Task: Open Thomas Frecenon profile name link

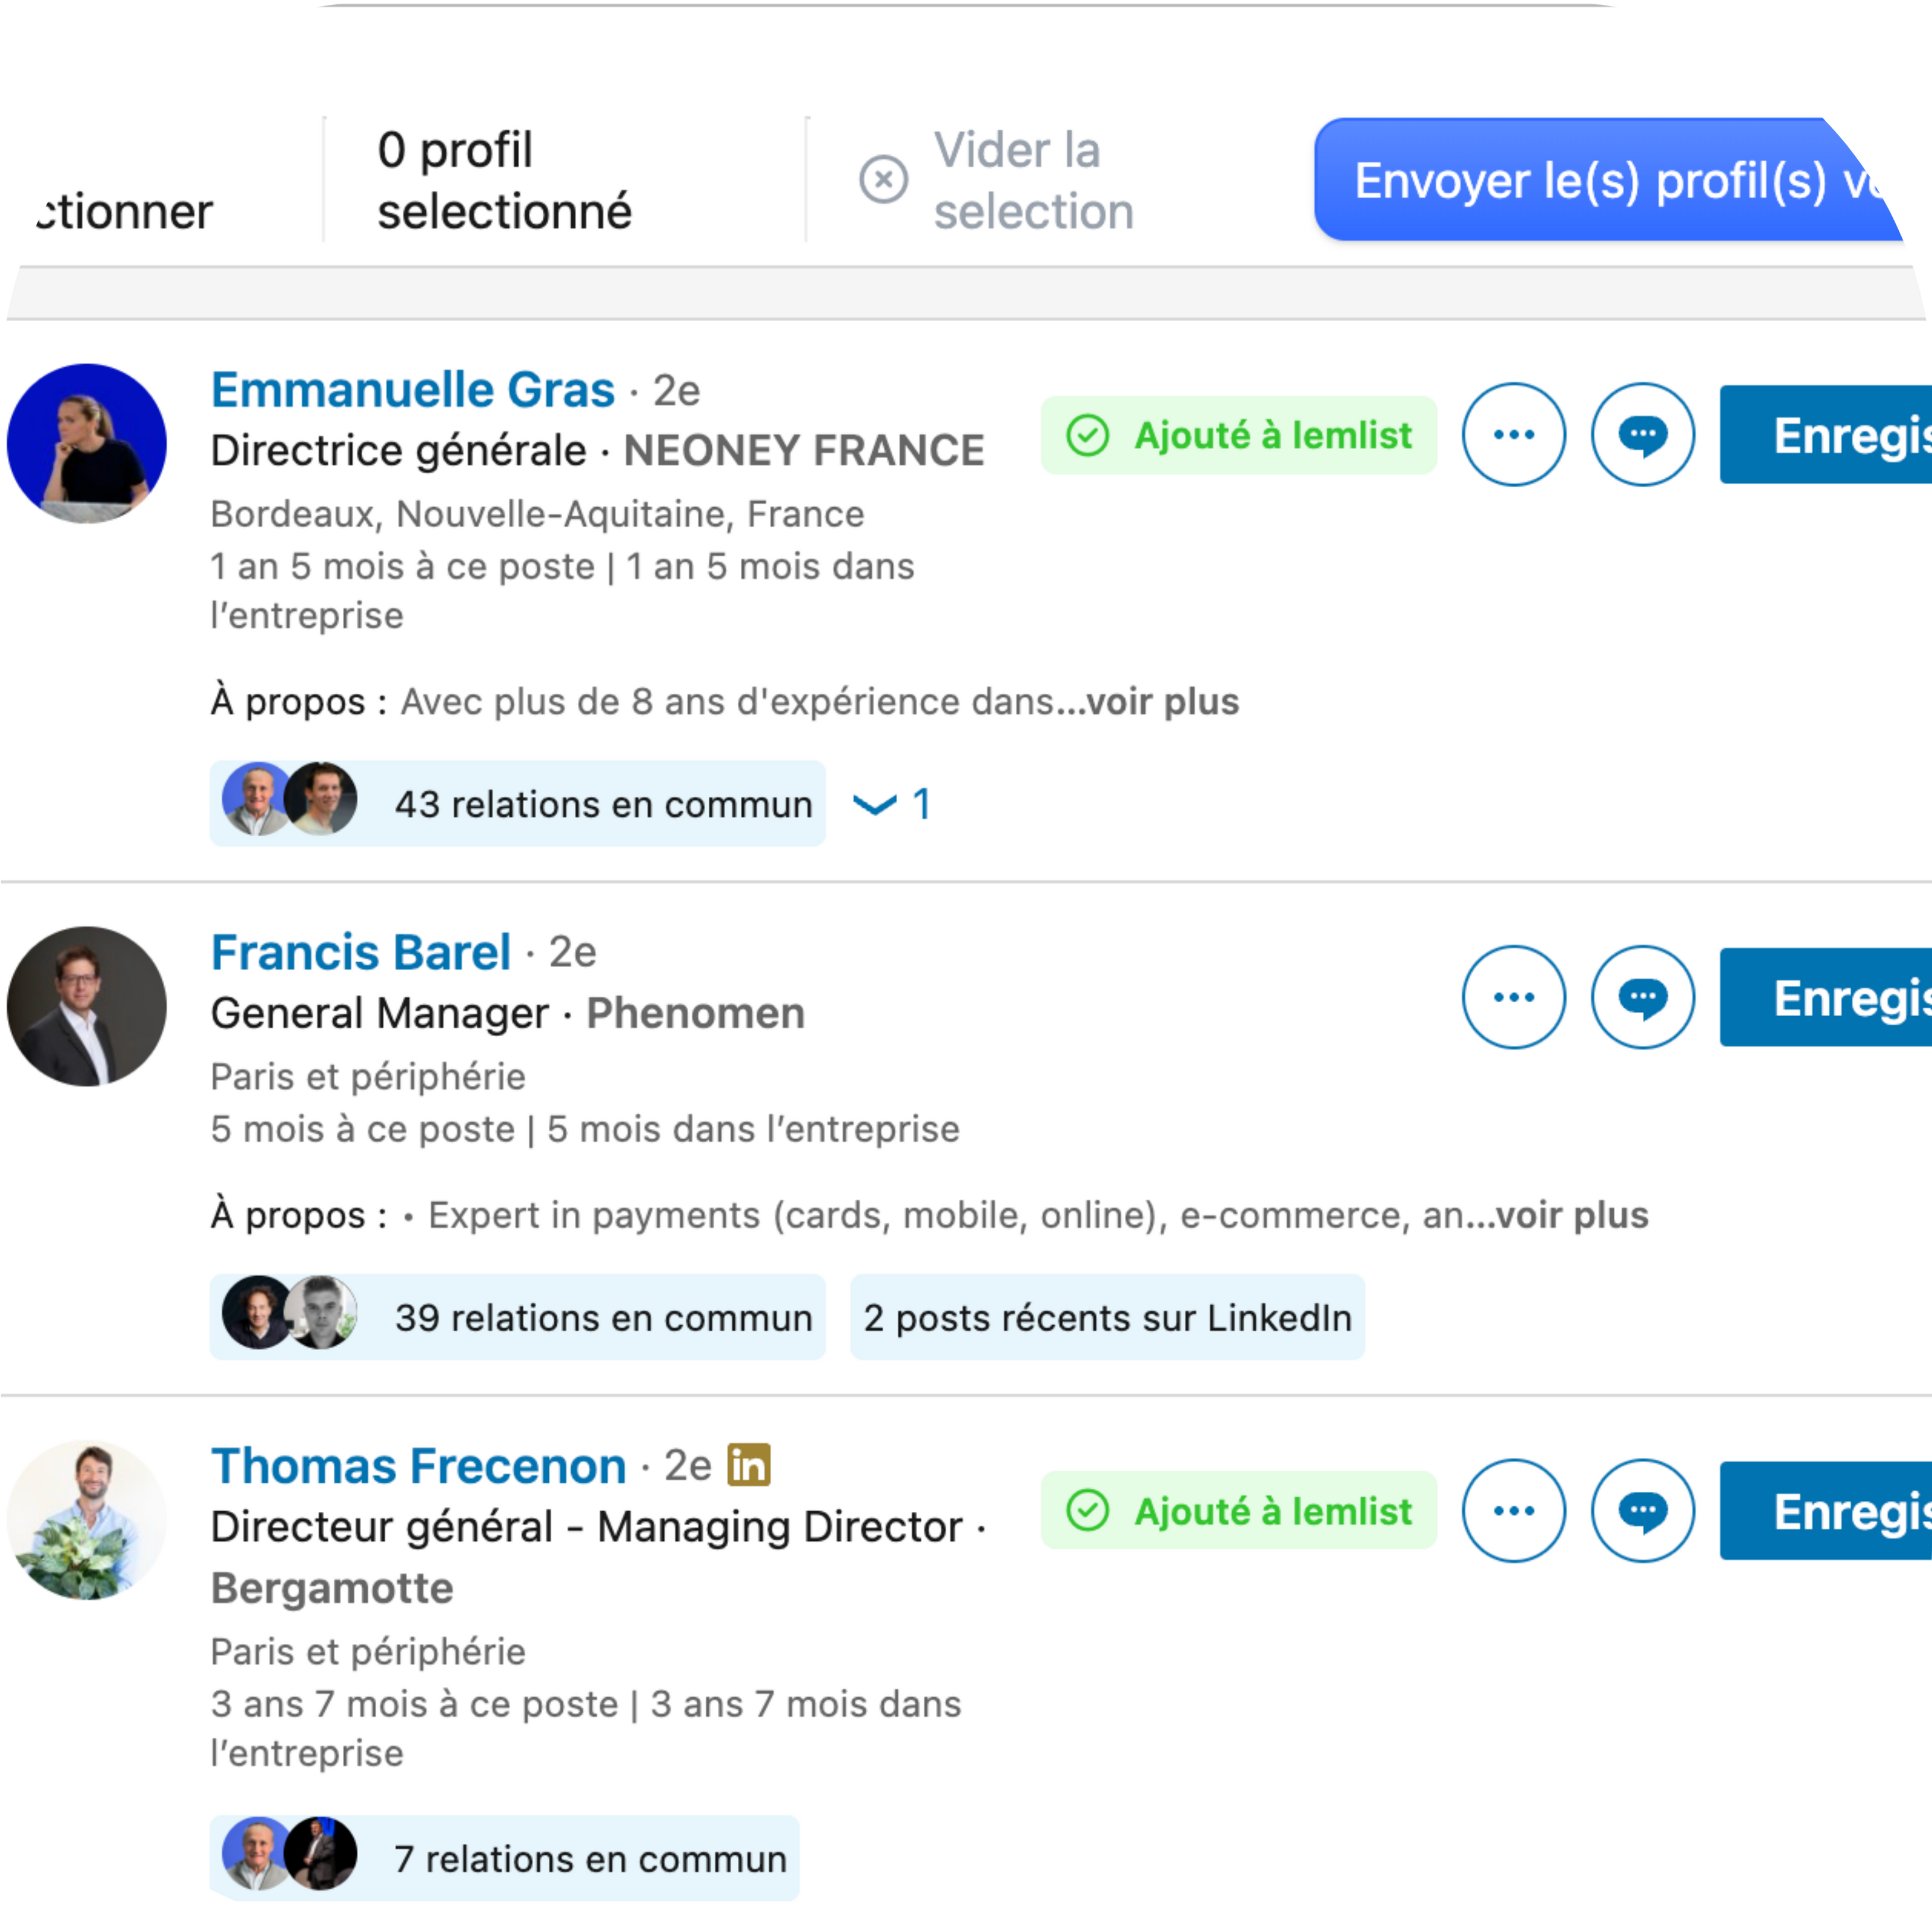Action: 419,1466
